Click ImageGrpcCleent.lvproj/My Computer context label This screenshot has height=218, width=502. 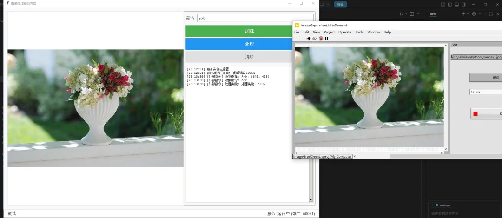(x=323, y=156)
